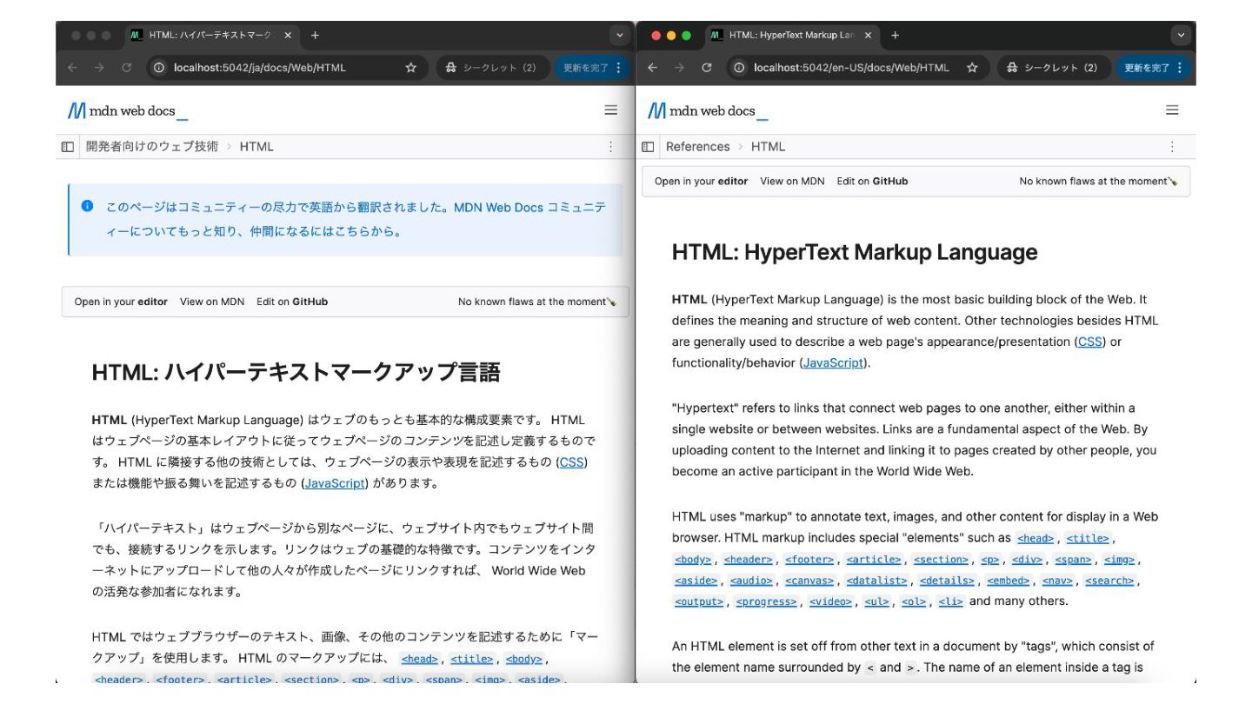Select the Japanese HTML tab in left window
The width and height of the screenshot is (1252, 704).
click(211, 36)
